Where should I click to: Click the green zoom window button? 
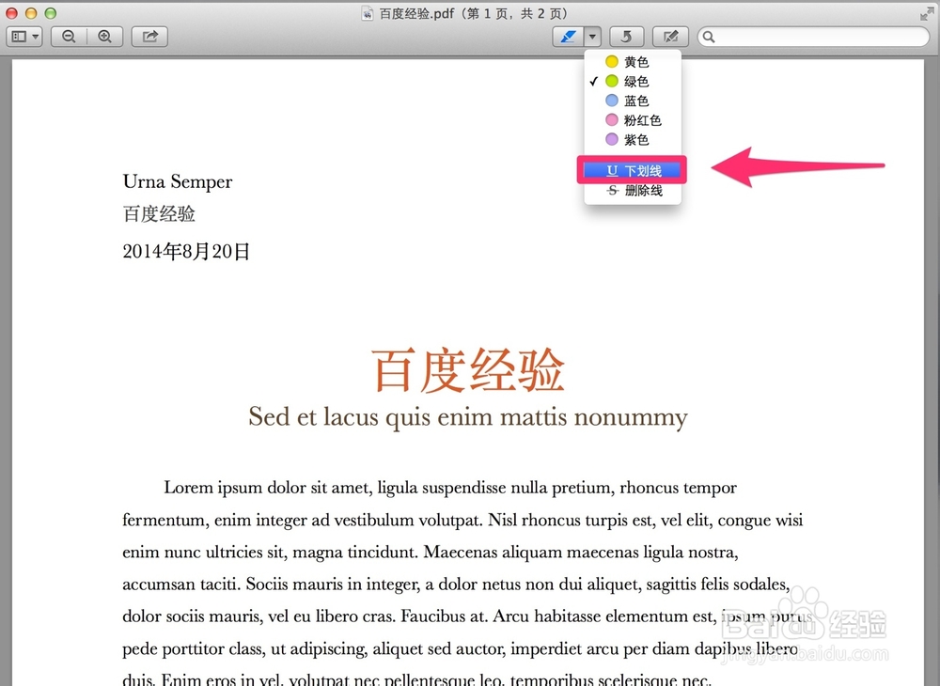[x=51, y=13]
